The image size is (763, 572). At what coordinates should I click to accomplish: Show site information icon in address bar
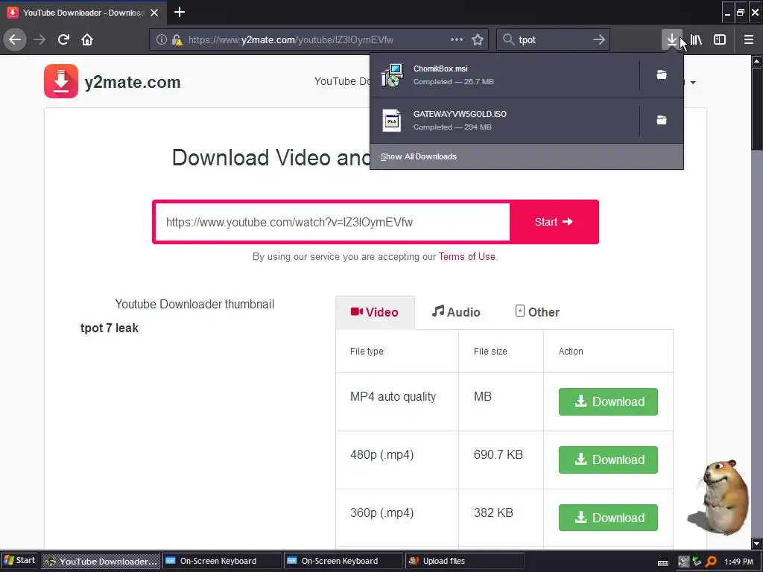point(162,40)
